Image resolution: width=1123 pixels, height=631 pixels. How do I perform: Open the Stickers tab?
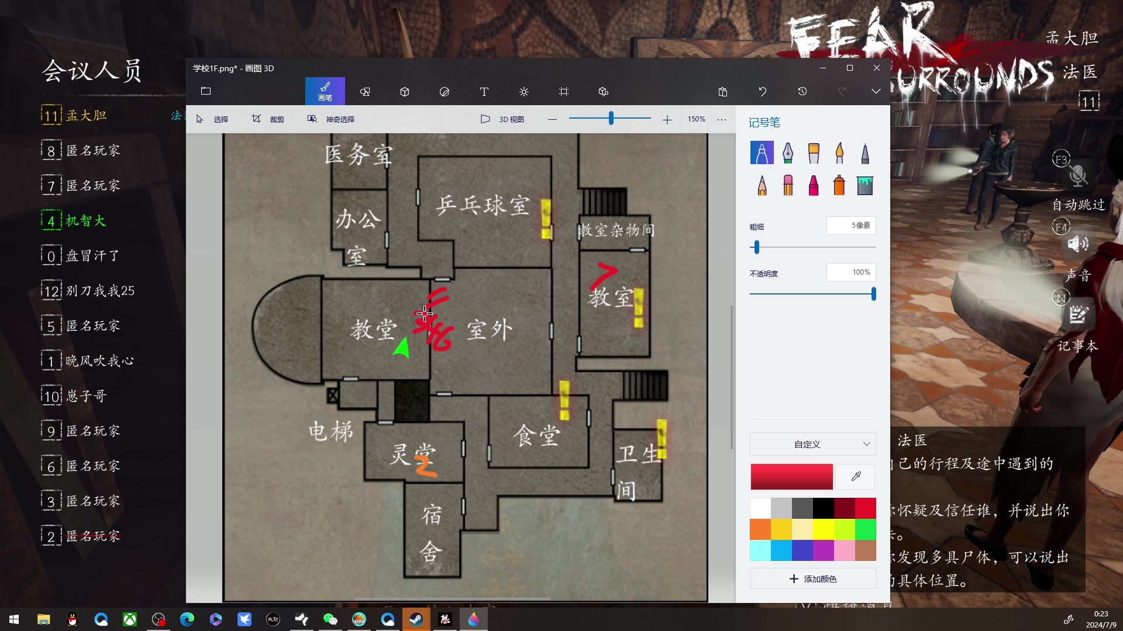(x=445, y=92)
